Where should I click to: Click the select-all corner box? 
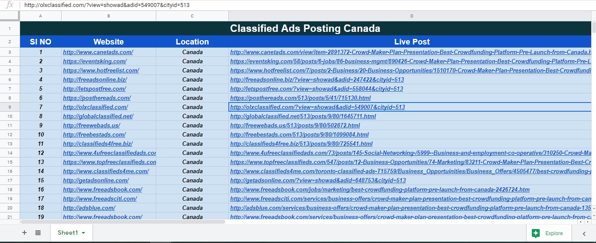point(10,16)
